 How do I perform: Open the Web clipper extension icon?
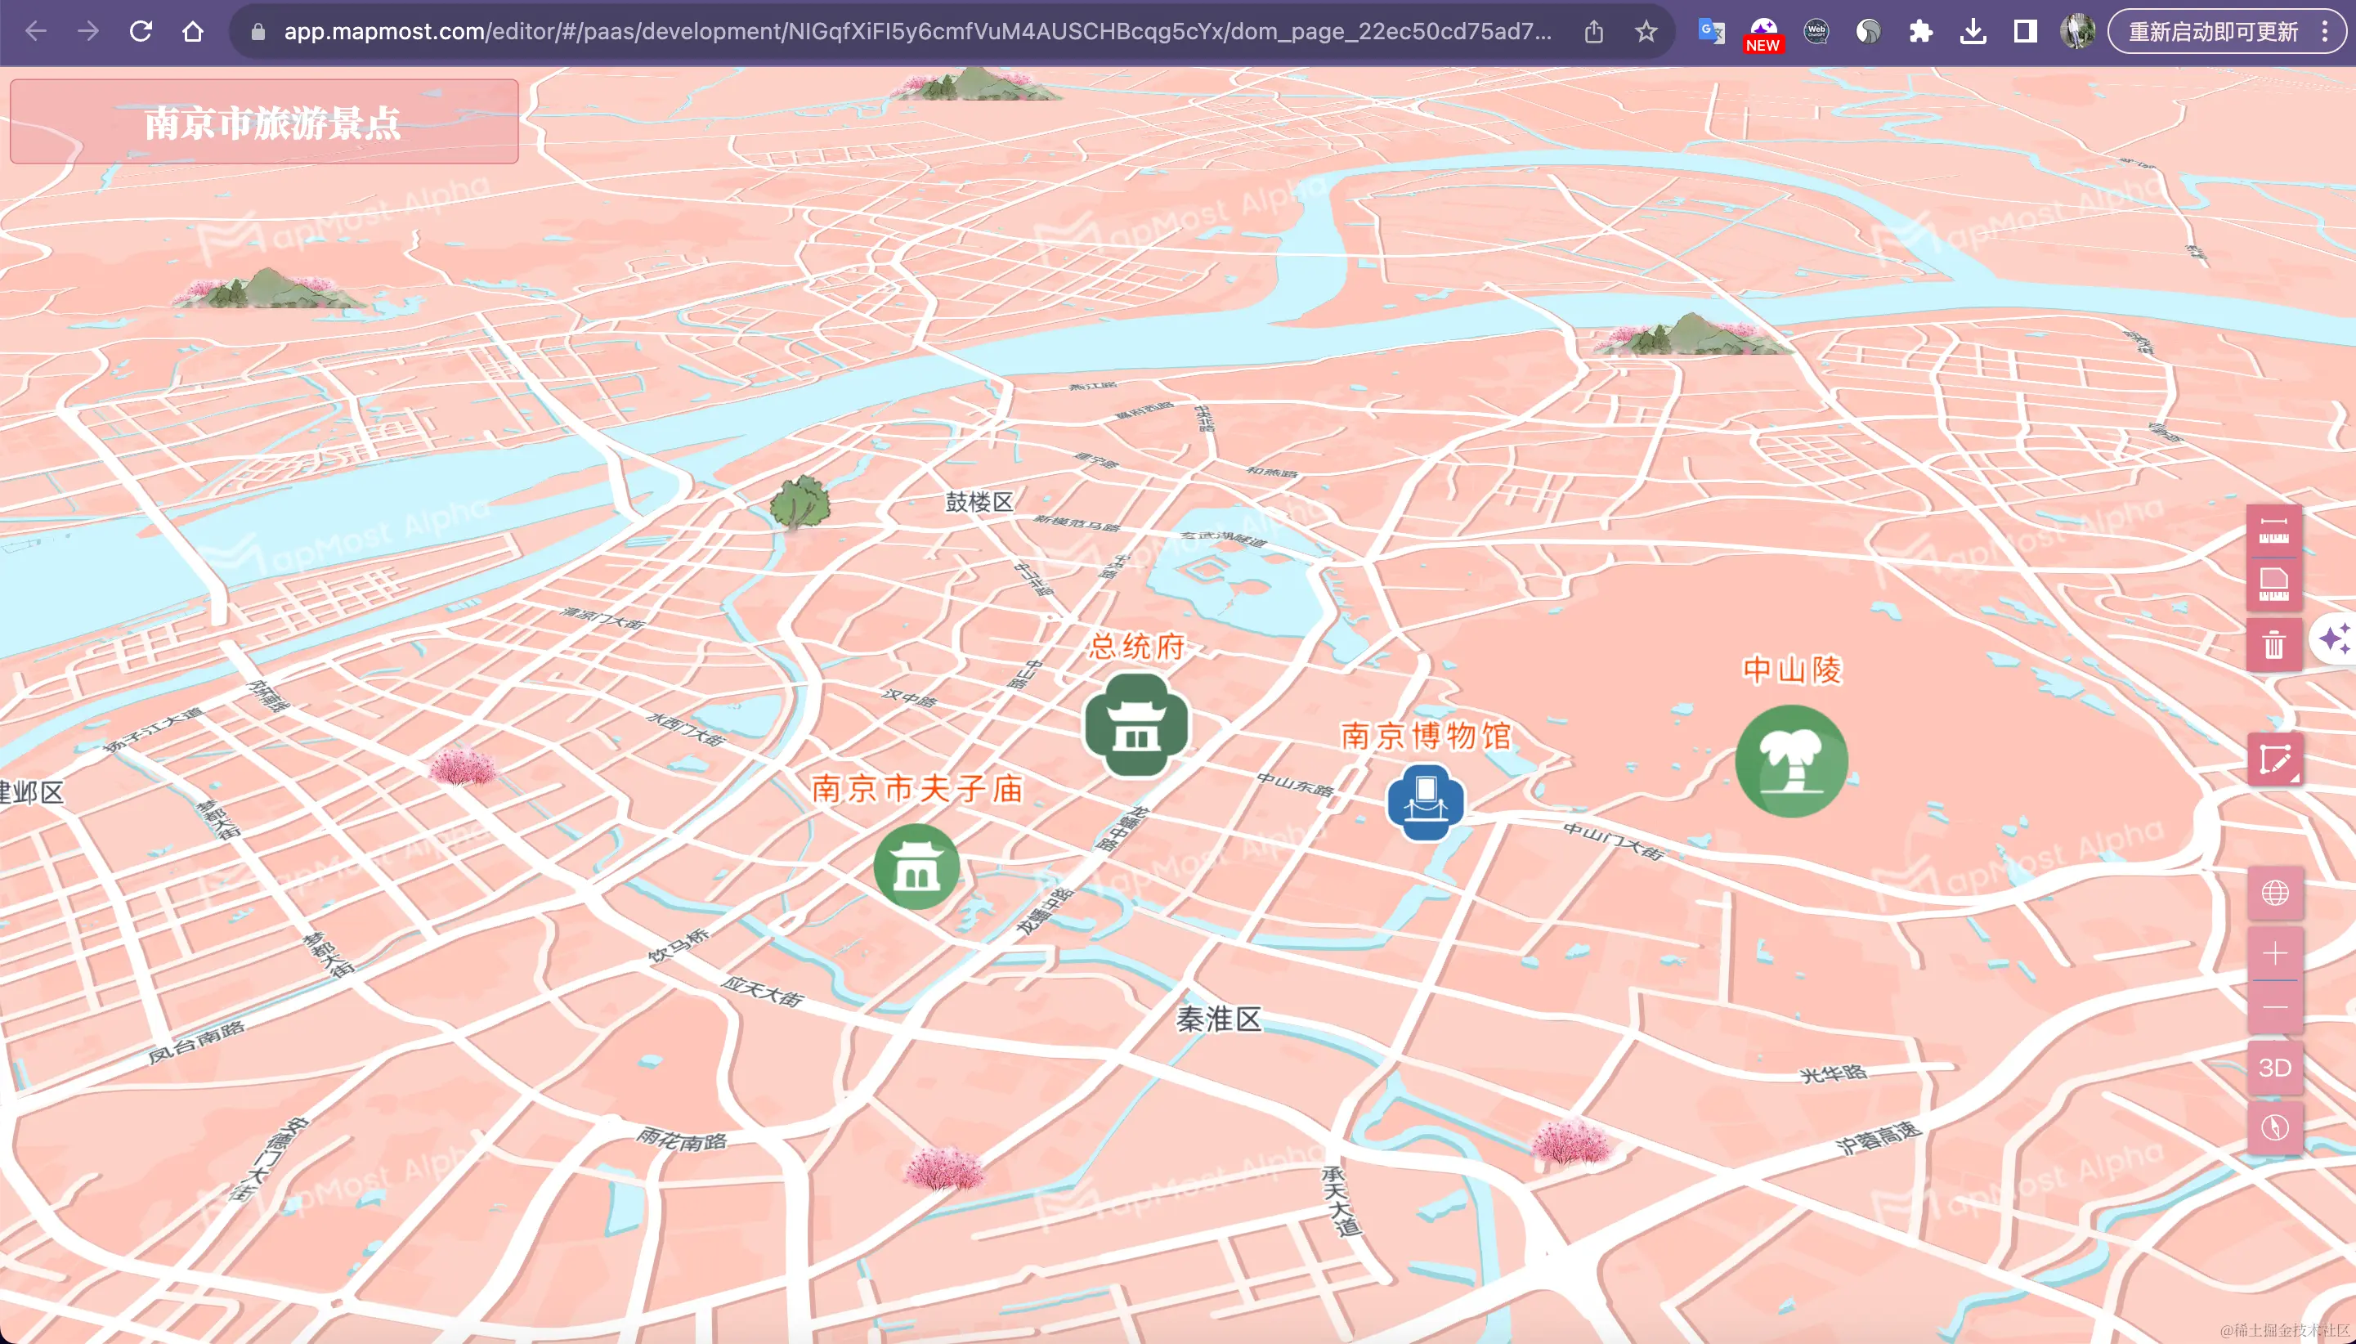pyautogui.click(x=1816, y=31)
